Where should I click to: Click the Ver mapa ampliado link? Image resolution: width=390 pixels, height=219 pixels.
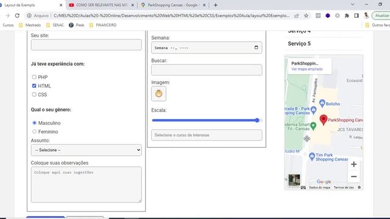point(307,69)
